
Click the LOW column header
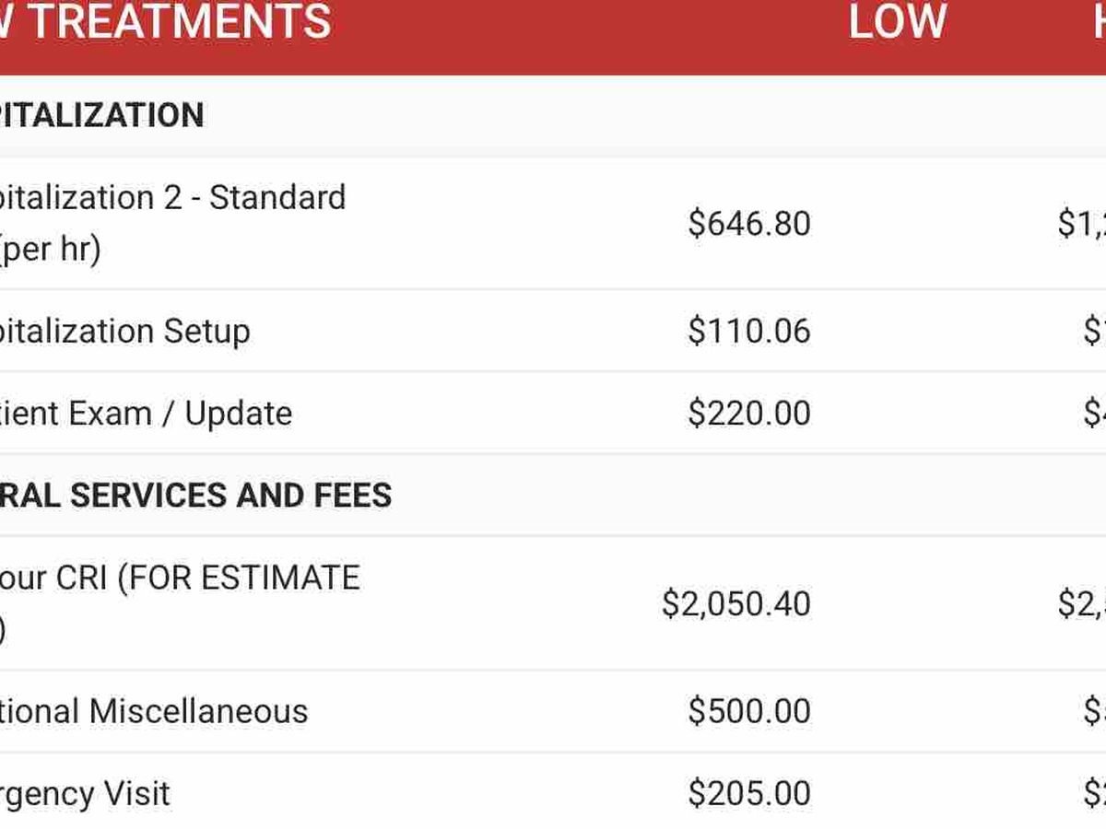point(897,22)
